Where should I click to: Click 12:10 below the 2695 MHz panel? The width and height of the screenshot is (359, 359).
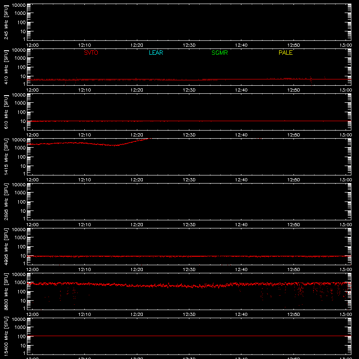[84, 225]
